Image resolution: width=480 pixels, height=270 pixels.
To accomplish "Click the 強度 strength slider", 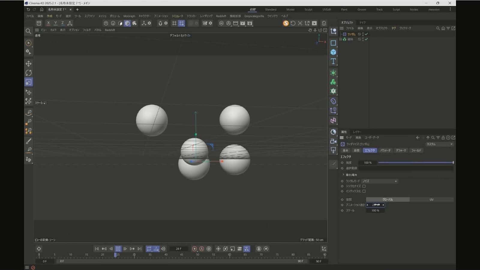I will [415, 163].
